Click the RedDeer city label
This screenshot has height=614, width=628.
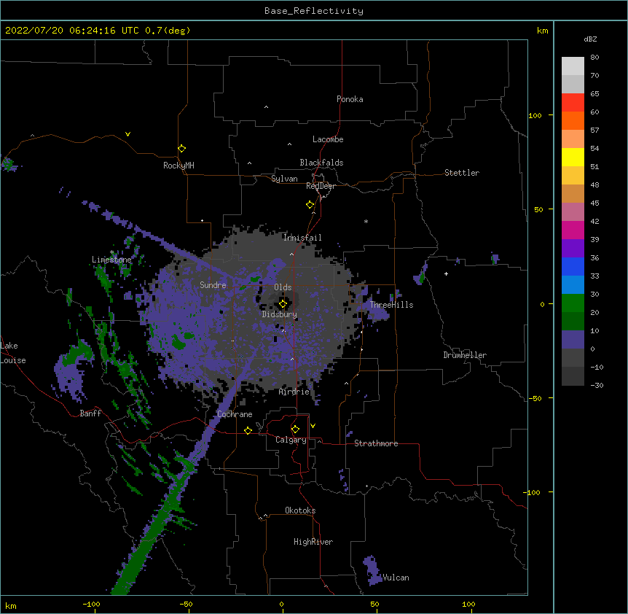[x=321, y=186]
